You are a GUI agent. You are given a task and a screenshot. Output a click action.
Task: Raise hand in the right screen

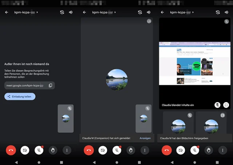209,150
